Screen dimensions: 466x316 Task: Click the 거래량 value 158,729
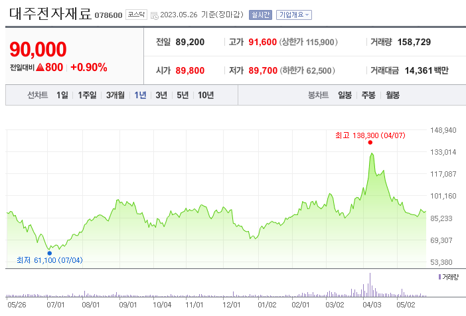414,42
